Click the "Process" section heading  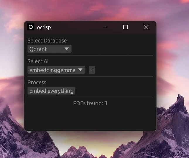click(37, 83)
